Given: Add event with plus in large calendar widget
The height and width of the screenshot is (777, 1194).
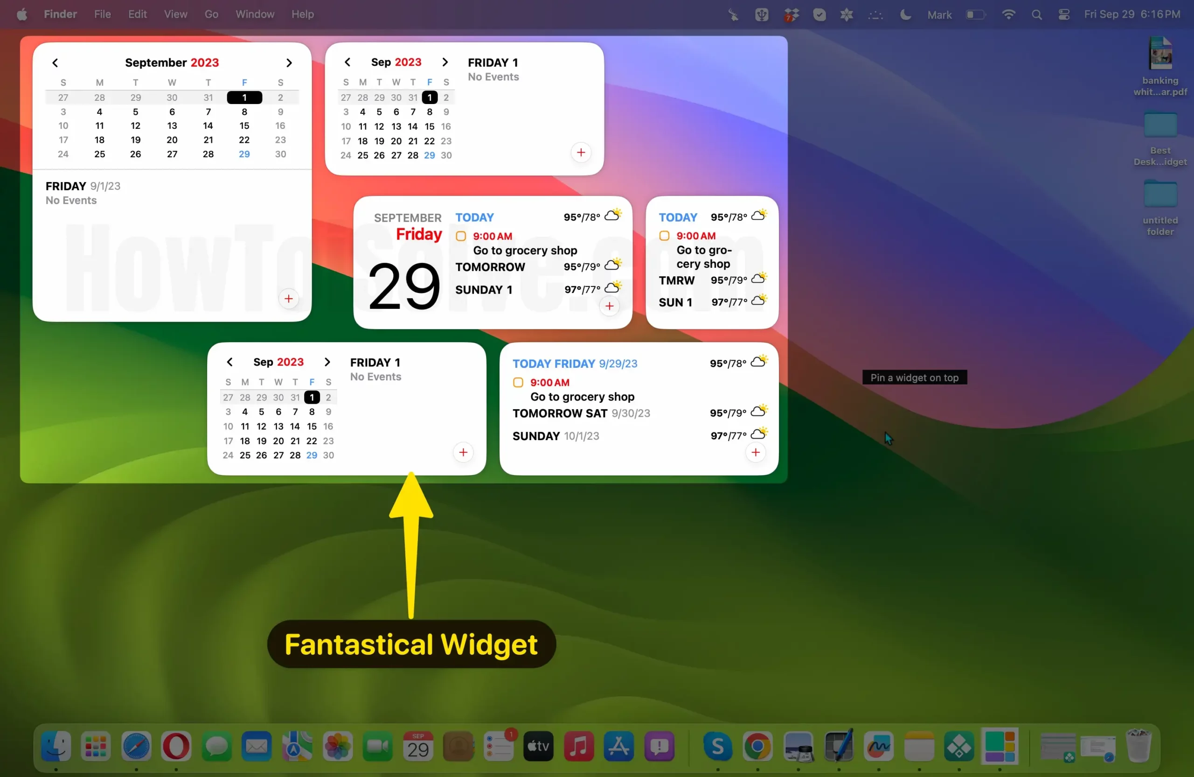Looking at the screenshot, I should pyautogui.click(x=288, y=299).
